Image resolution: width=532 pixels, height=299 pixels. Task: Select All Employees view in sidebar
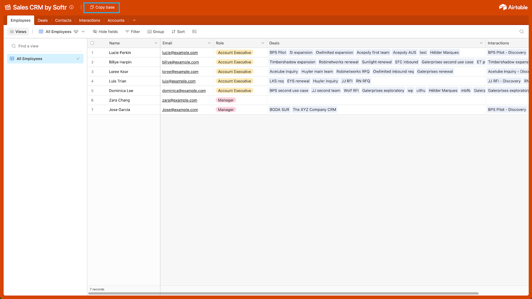(45, 59)
